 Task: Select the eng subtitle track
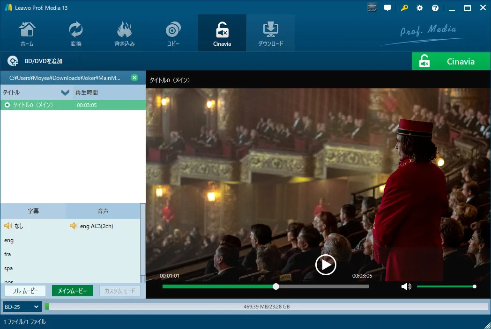point(9,240)
